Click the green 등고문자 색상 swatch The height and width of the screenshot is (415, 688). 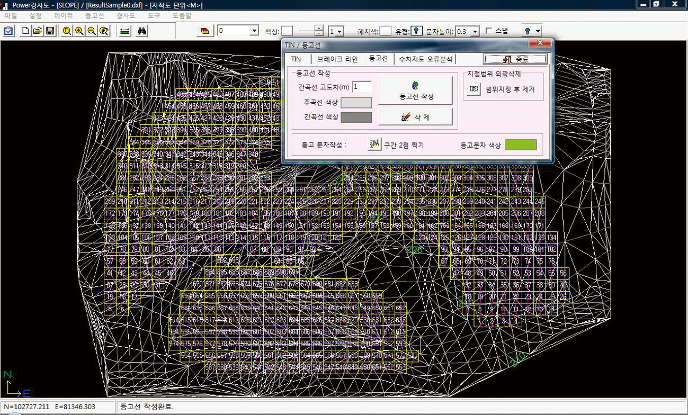521,145
